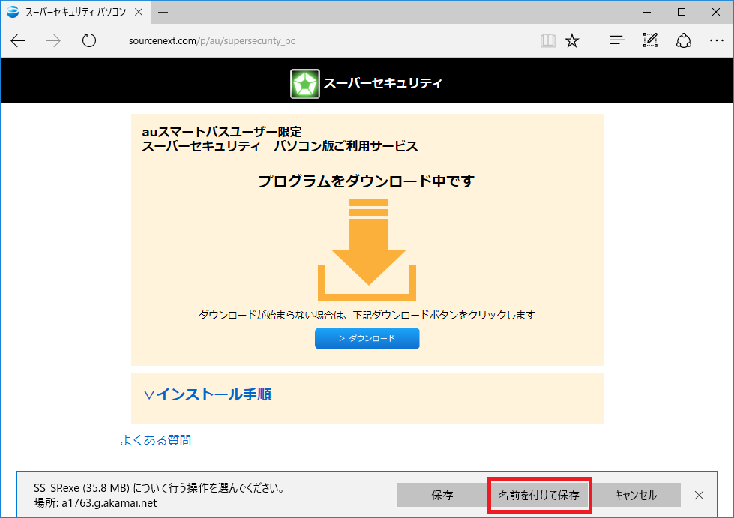
Task: Click the スーパーセキュリティ header title text
Action: pyautogui.click(x=383, y=83)
